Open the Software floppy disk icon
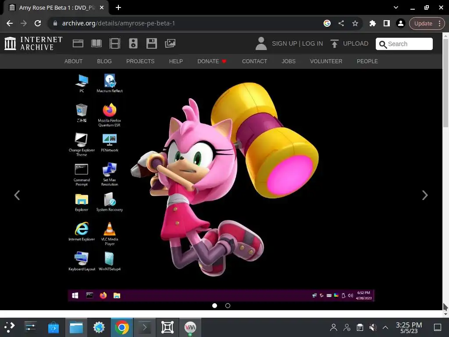Screen dimensions: 449x337 [151, 43]
